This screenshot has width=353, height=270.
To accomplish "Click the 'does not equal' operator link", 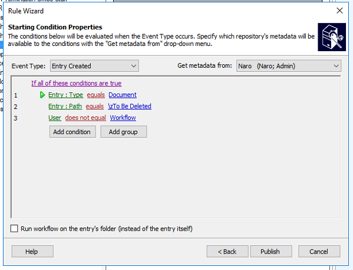I will (x=85, y=118).
